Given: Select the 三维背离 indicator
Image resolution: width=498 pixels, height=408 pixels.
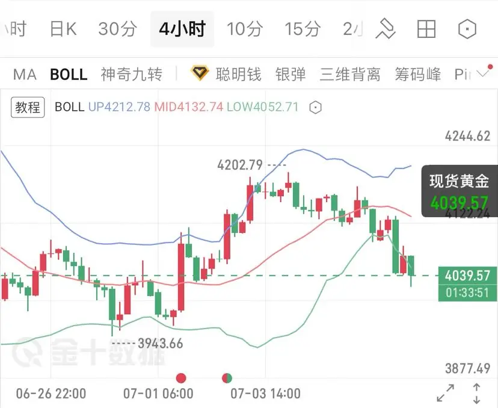Looking at the screenshot, I should coord(350,75).
